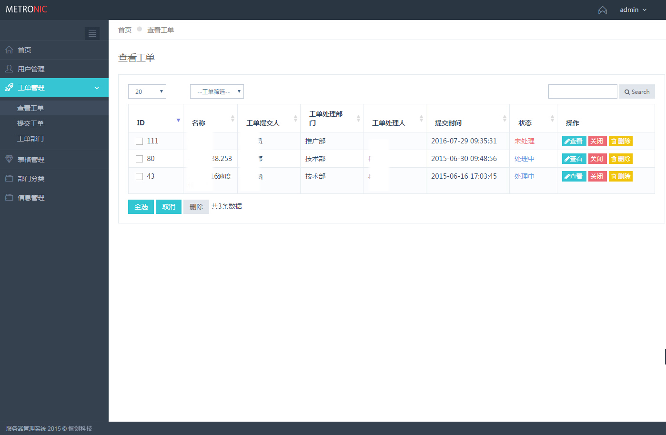Tick the checkbox for ticket 111
This screenshot has width=666, height=435.
[x=139, y=141]
